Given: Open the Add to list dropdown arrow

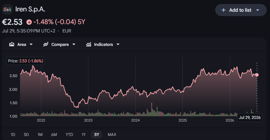Looking at the screenshot, I should coord(258,10).
